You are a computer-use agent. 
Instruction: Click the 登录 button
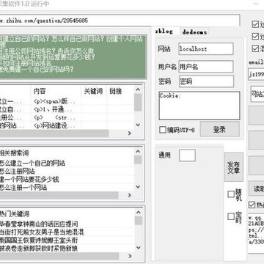coord(219,129)
